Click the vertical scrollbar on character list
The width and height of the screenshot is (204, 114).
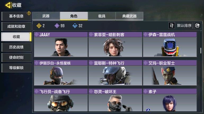[201, 51]
